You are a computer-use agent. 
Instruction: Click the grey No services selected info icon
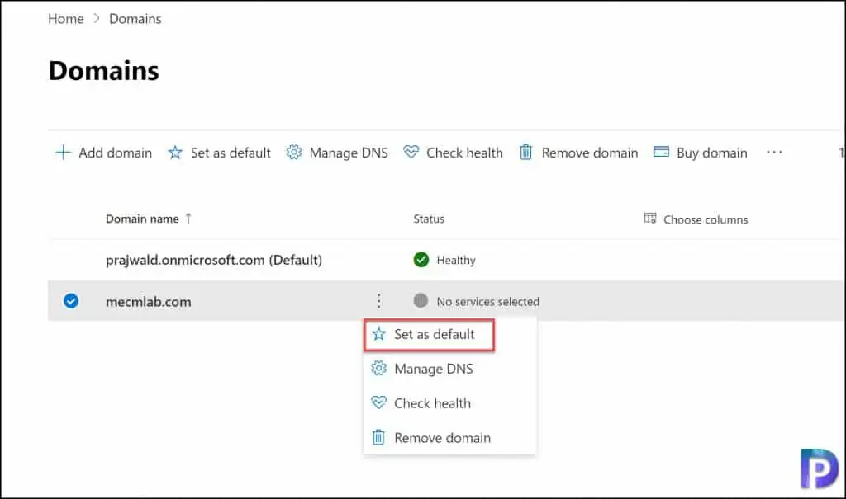(x=421, y=301)
